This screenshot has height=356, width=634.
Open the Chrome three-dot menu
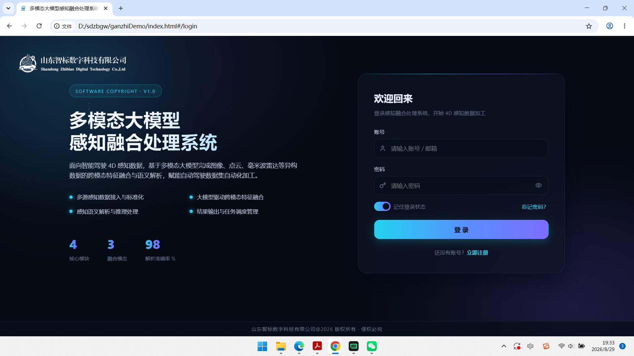pos(624,26)
